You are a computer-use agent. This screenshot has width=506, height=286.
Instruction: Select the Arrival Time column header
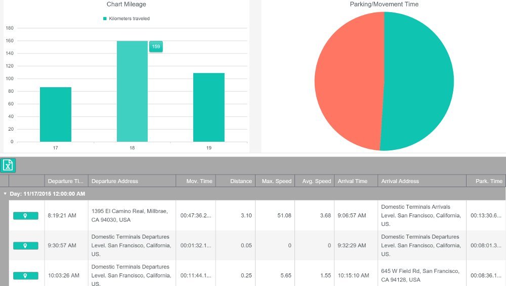356,181
